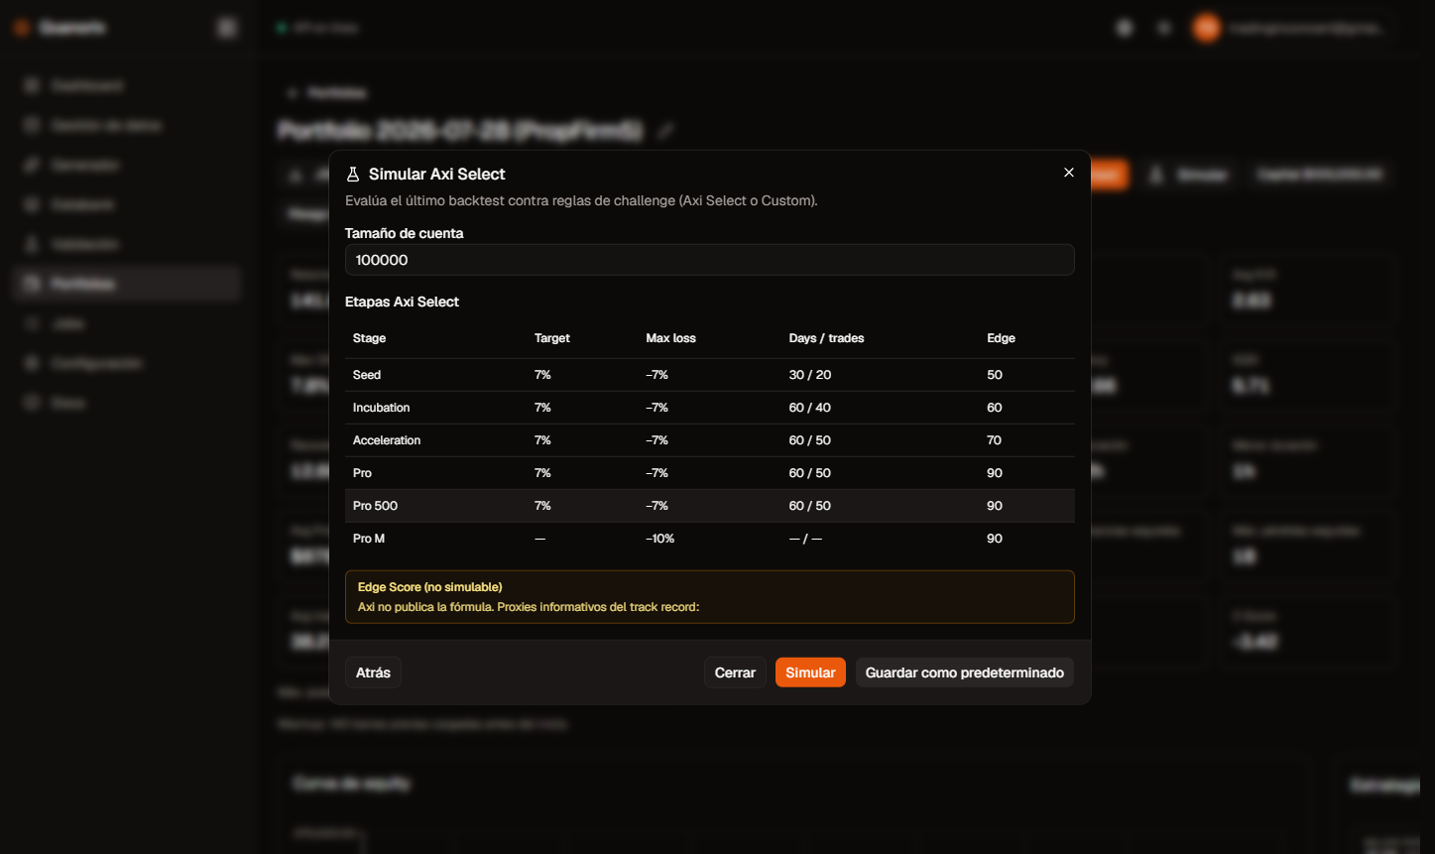Click the Days / trades column header
The image size is (1435, 854).
(826, 338)
